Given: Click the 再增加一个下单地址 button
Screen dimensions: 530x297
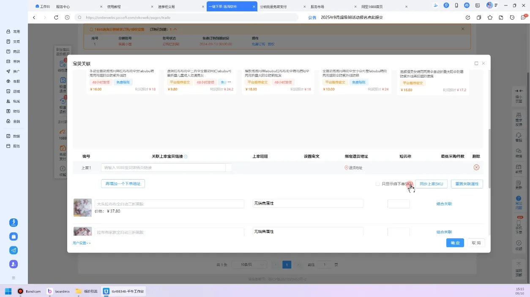Looking at the screenshot, I should click(x=123, y=183).
